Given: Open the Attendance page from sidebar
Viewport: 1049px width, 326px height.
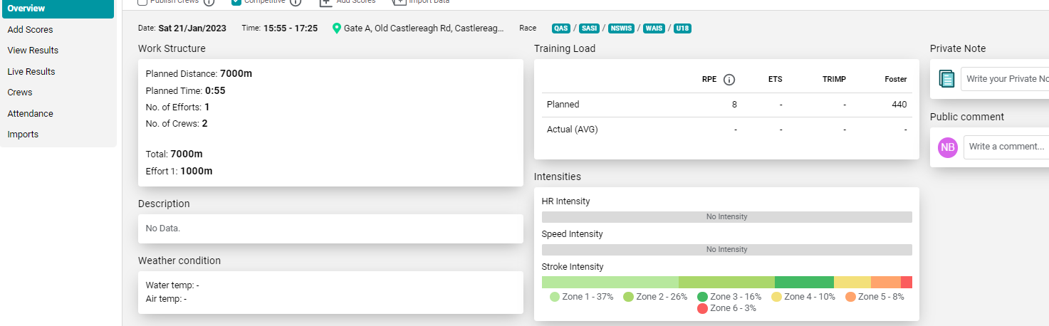Looking at the screenshot, I should pos(31,114).
